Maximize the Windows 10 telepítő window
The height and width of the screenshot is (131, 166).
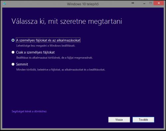(150, 3)
